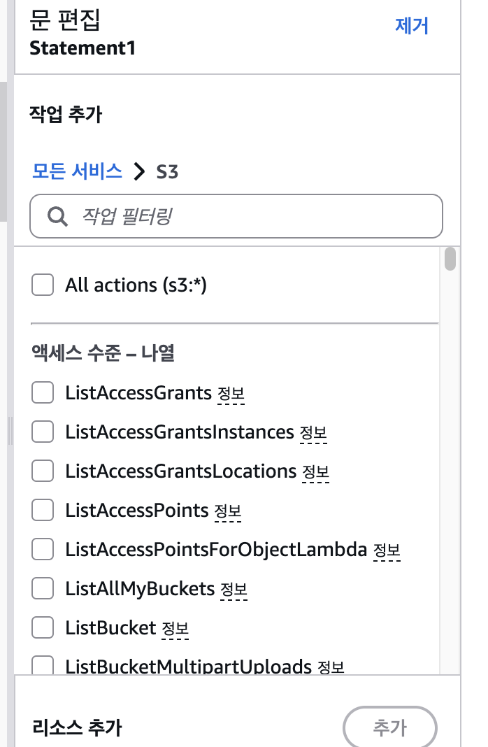The width and height of the screenshot is (488, 747).
Task: Open 정보 link next to ListAccessGrants
Action: coord(231,394)
